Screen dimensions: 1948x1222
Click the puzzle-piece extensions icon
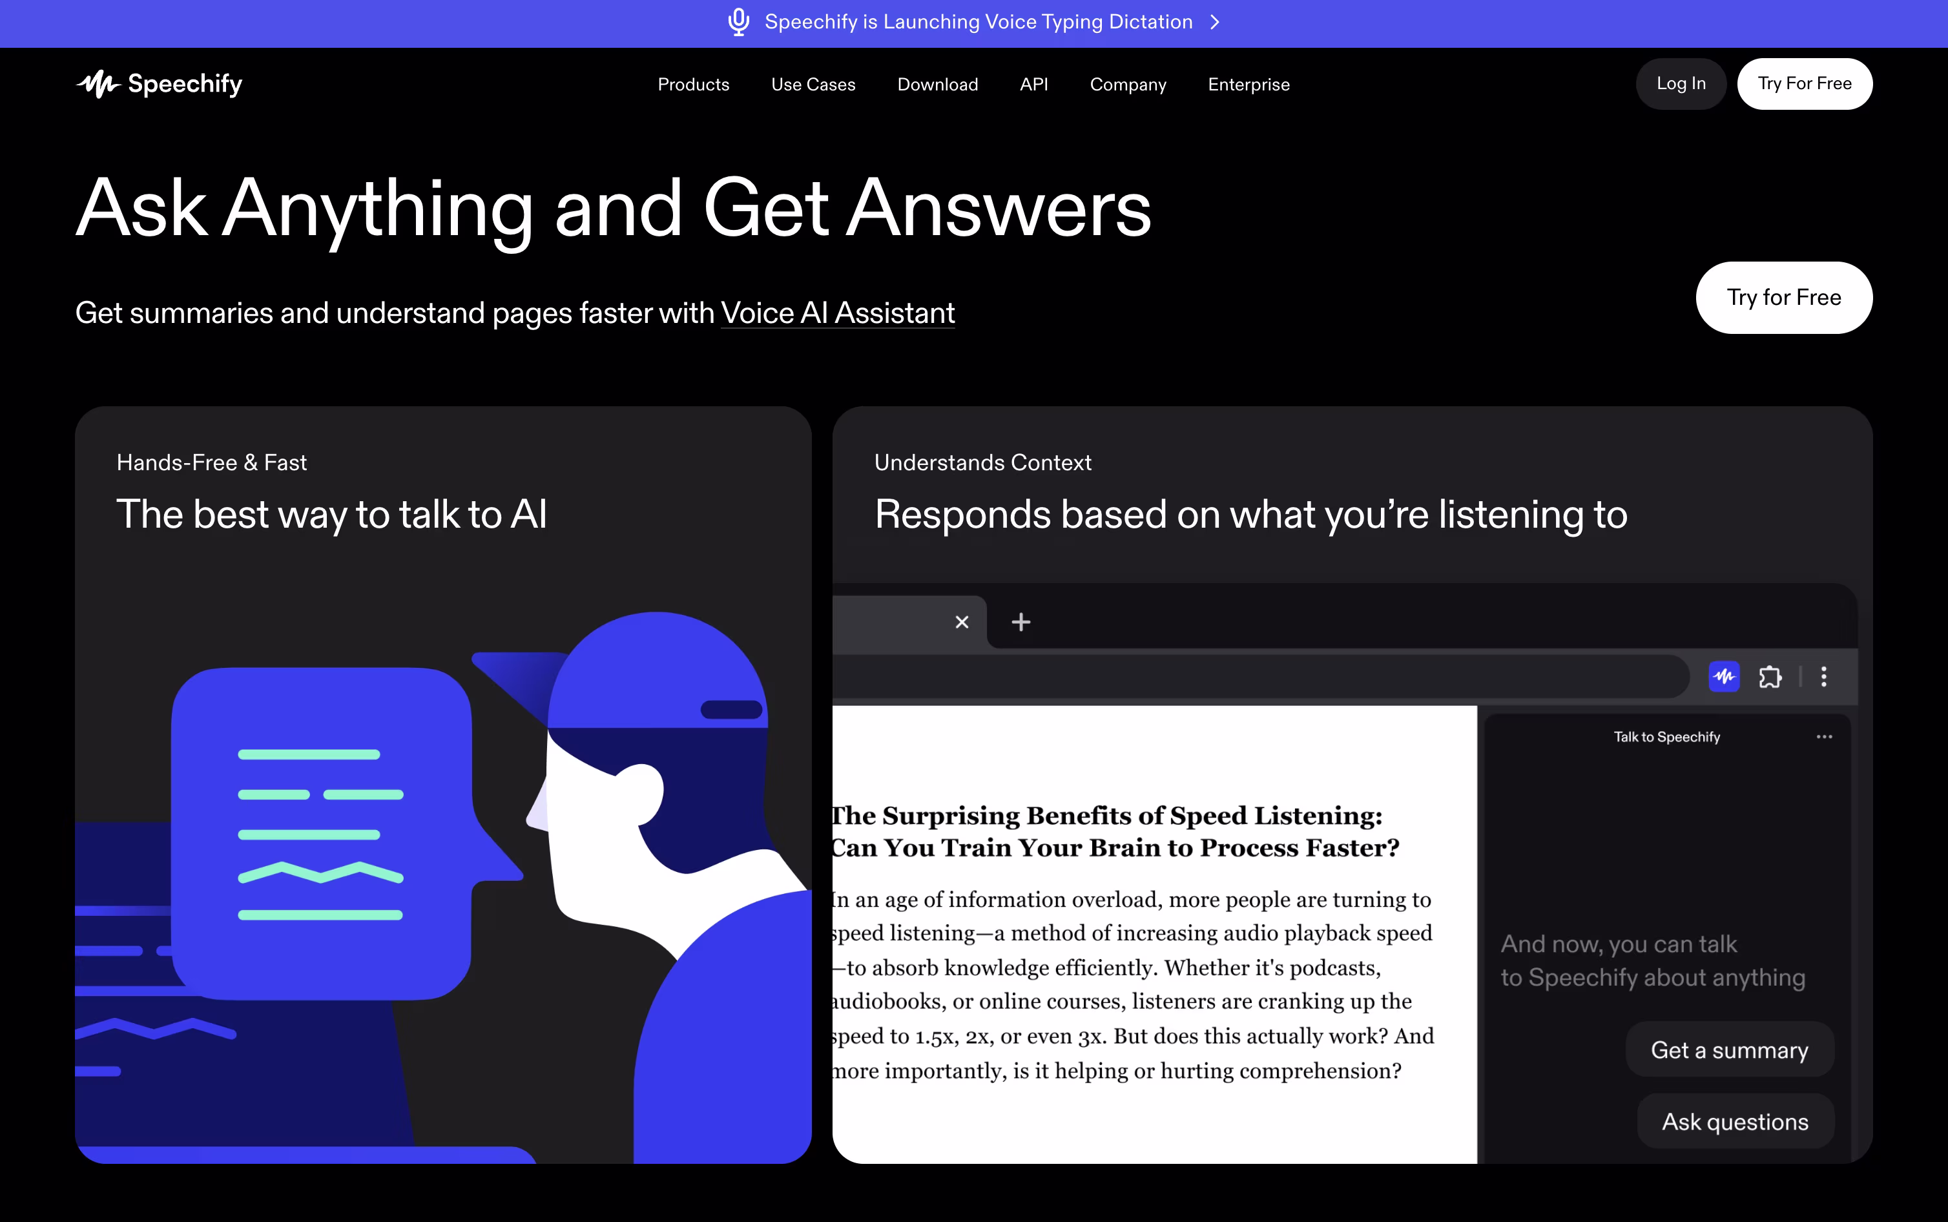pos(1770,676)
